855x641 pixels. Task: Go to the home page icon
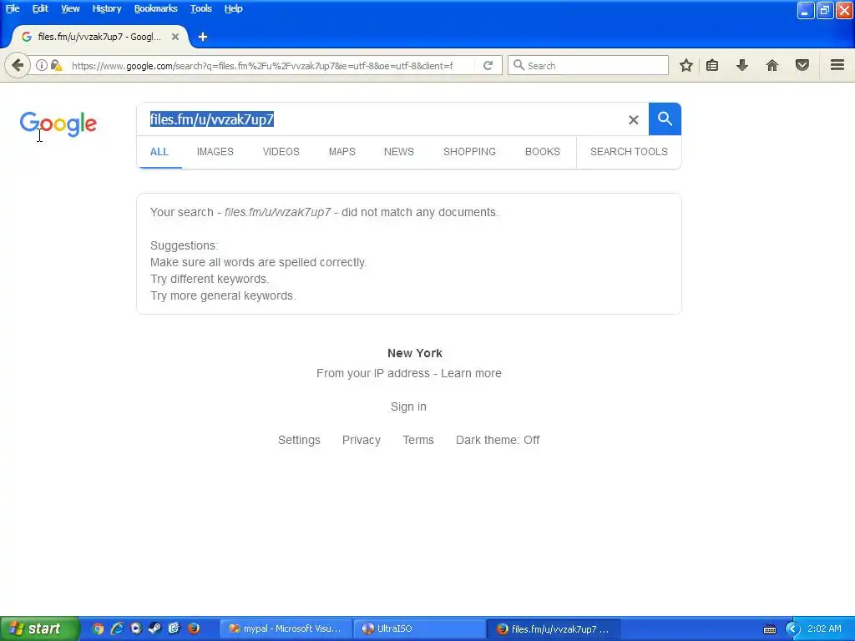(x=772, y=65)
